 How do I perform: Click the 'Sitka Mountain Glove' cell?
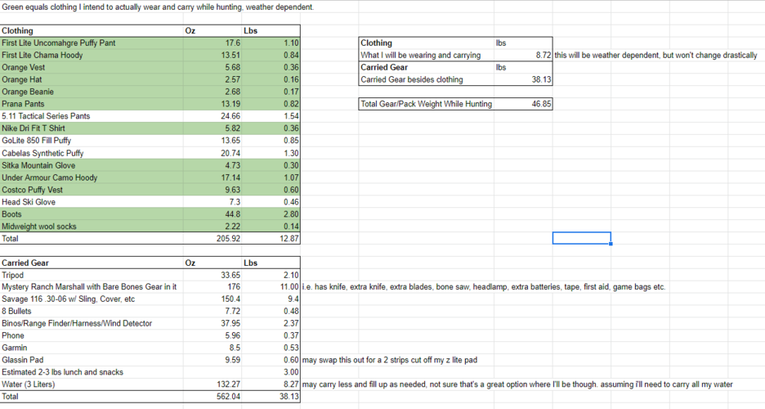tap(92, 165)
